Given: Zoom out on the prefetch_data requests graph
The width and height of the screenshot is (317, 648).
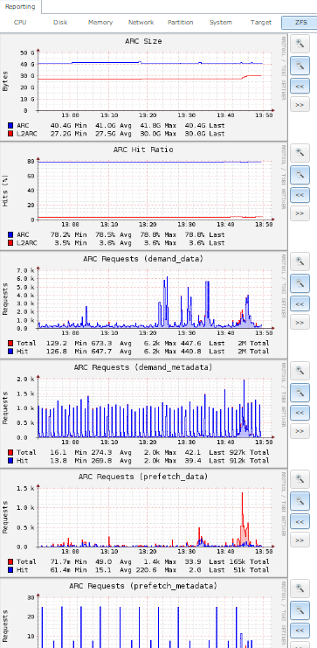Looking at the screenshot, I should 300,502.
